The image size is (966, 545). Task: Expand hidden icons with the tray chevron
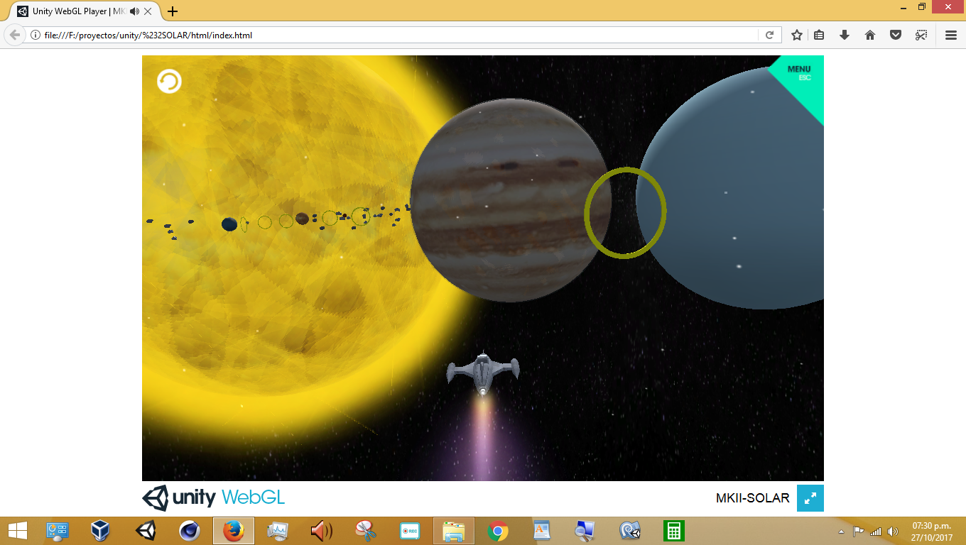(840, 530)
